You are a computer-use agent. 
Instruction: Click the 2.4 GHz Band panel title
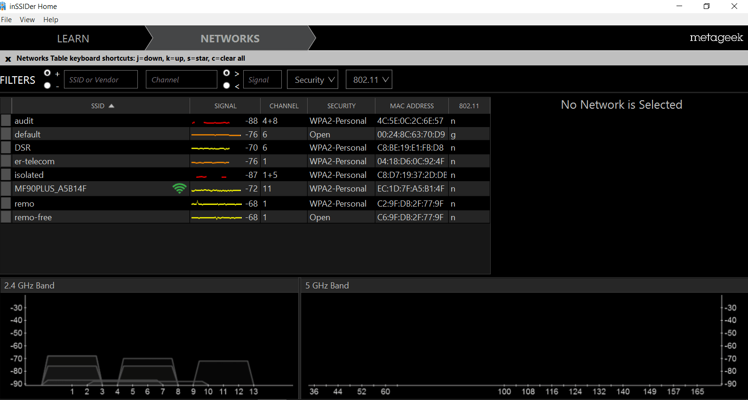29,286
